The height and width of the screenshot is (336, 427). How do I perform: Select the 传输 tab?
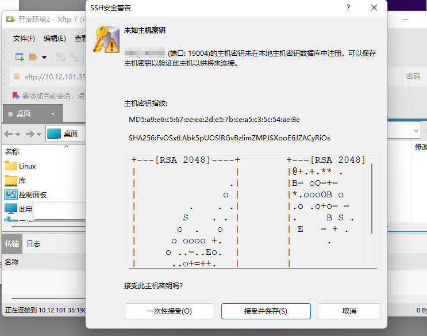click(11, 243)
